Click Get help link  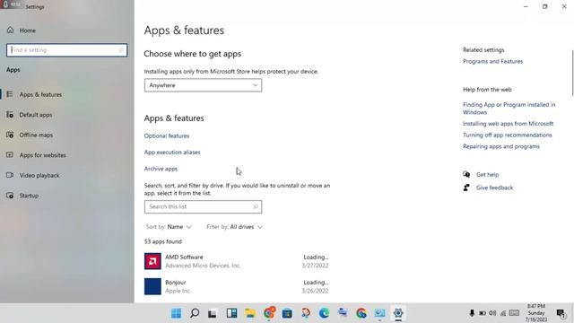(487, 175)
